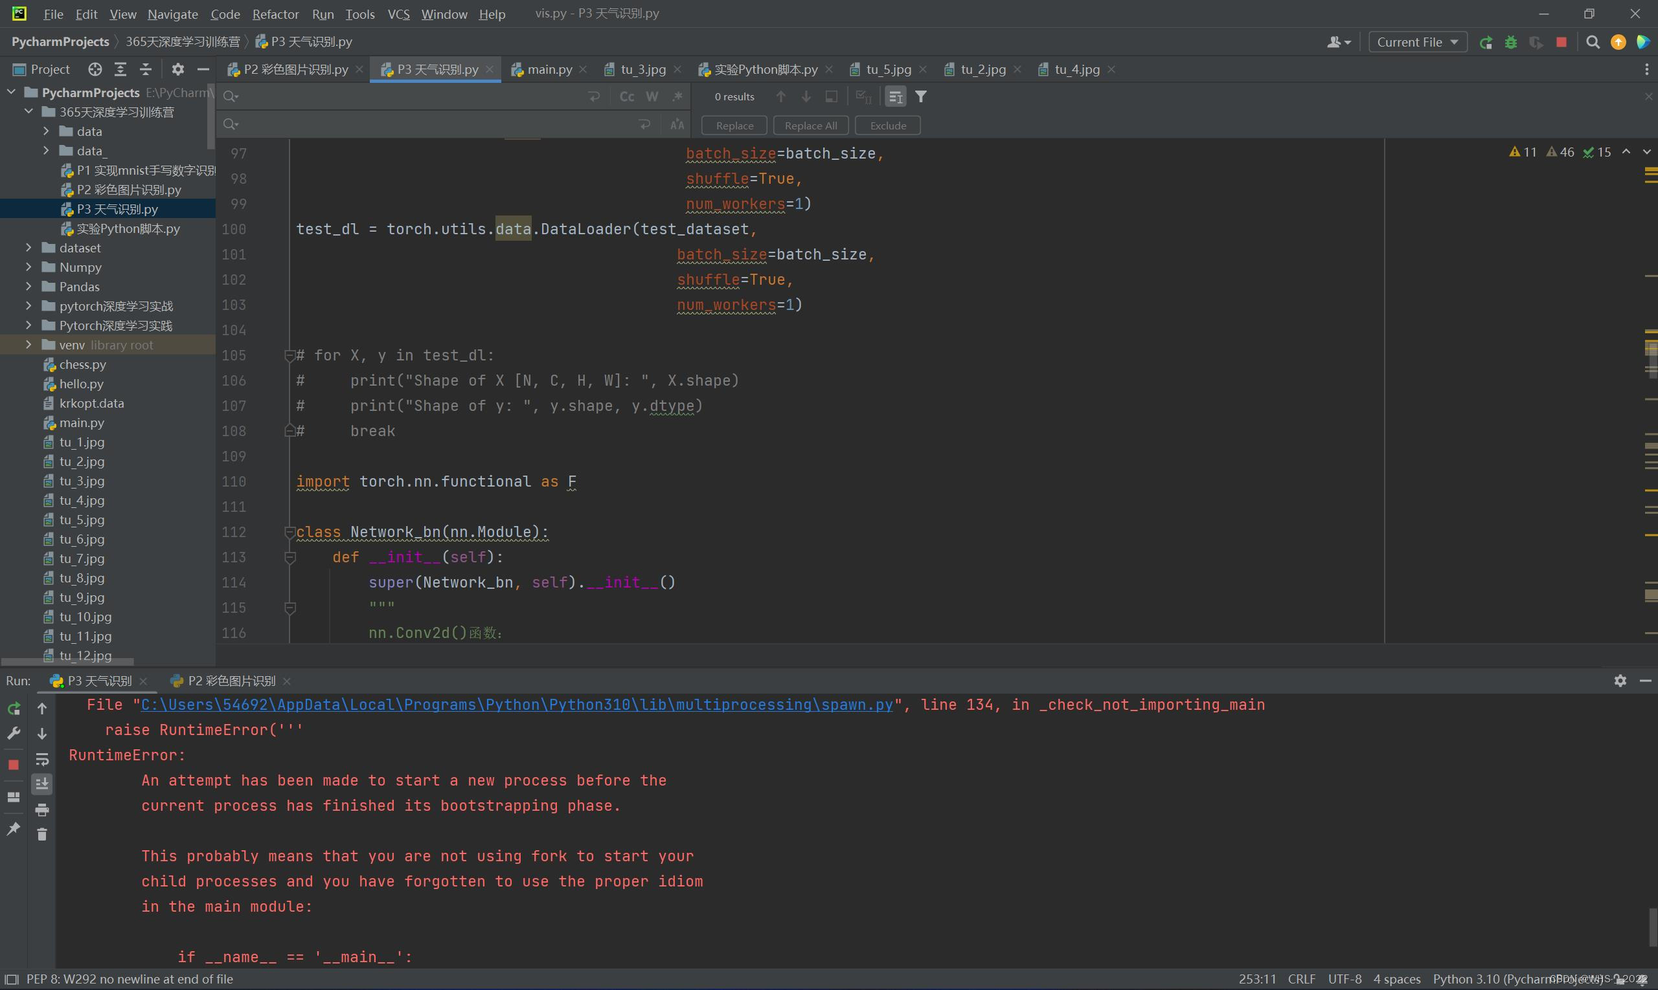Open Search Everywhere magnifier icon

(1593, 42)
